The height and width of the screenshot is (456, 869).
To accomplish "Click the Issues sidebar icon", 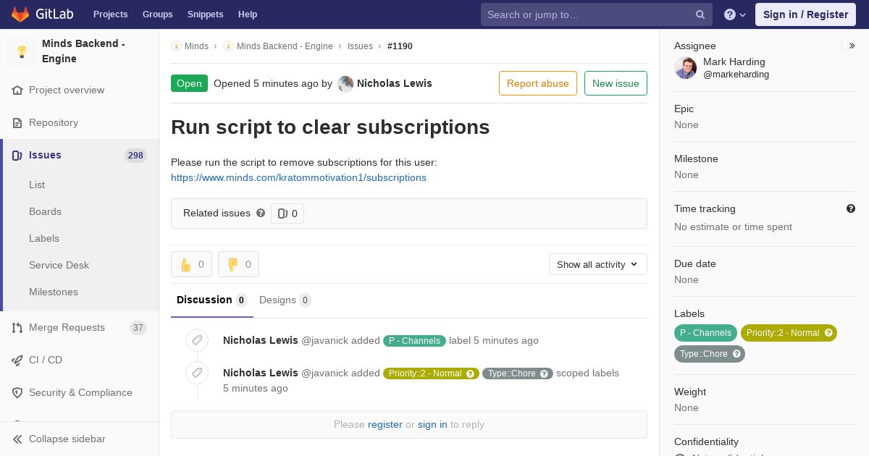I will coord(17,156).
